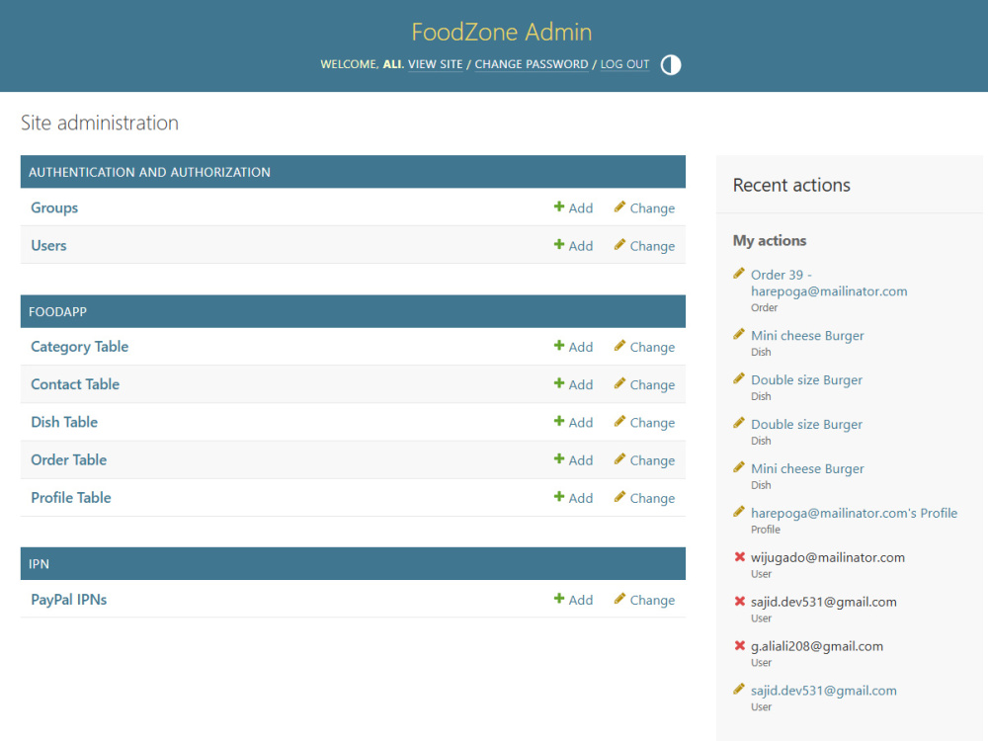This screenshot has height=741, width=988.
Task: Click pencil icon beside Order 39 action
Action: [x=739, y=274]
